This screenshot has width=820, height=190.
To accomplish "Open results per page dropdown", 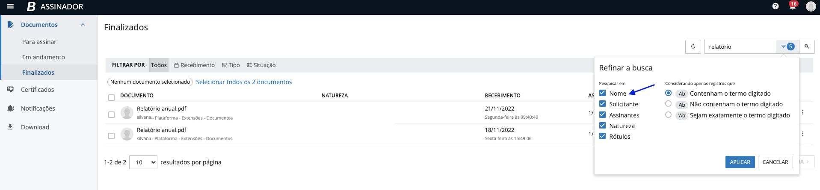I will click(143, 162).
